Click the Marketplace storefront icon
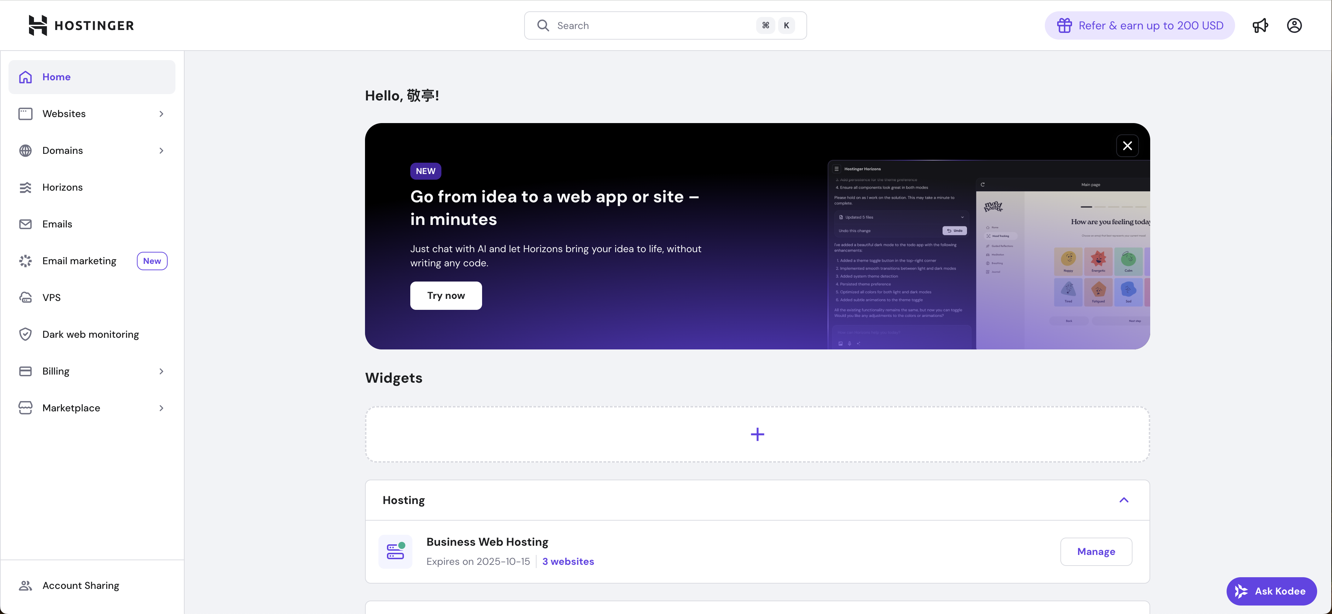 (x=25, y=407)
